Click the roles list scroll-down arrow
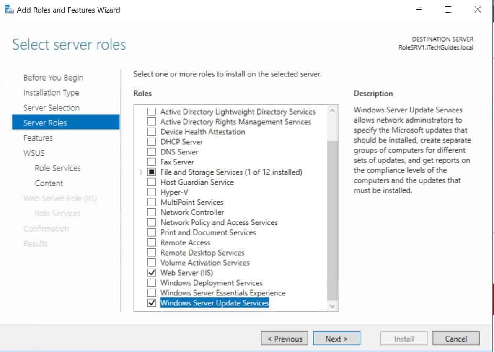The width and height of the screenshot is (494, 352). (x=332, y=306)
